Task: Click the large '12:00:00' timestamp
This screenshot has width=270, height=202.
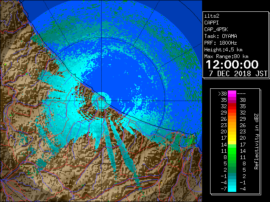Action: click(232, 64)
